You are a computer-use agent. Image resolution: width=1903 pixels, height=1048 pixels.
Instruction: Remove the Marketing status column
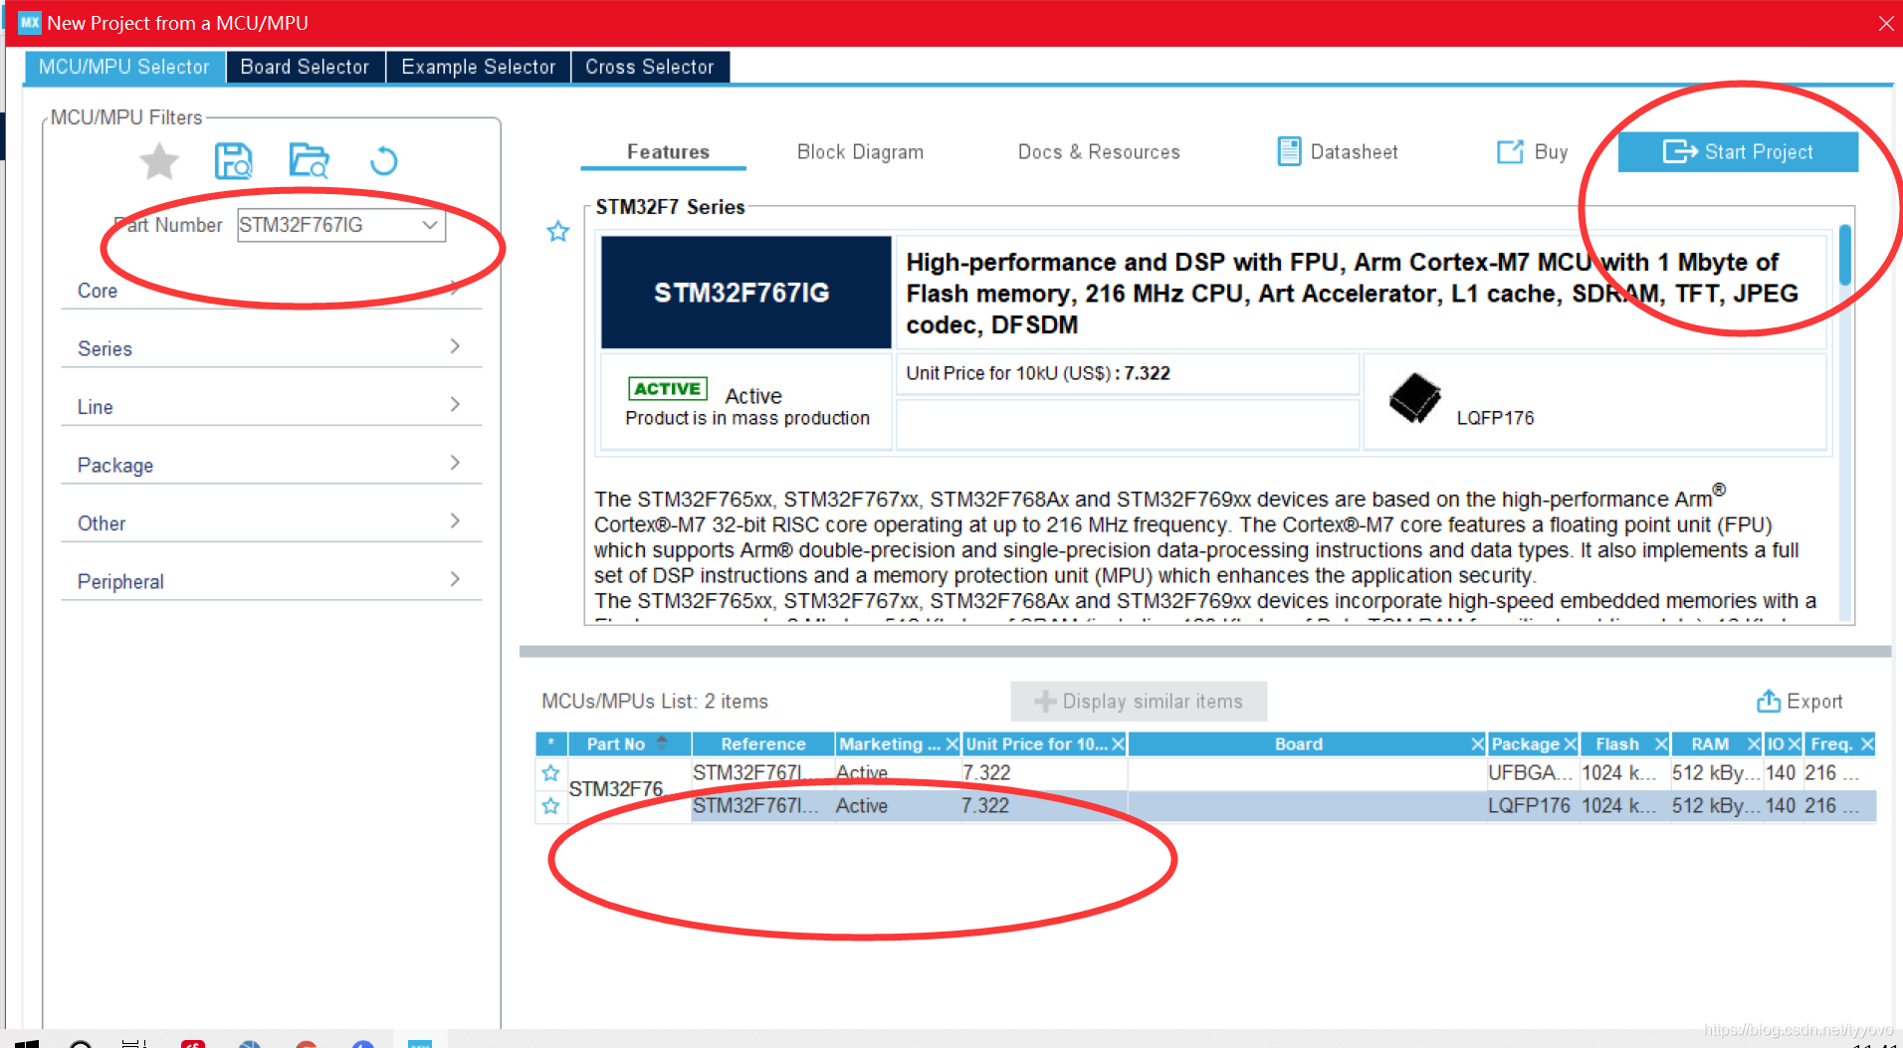click(x=952, y=744)
